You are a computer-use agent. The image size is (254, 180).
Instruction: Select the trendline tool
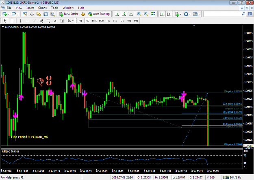point(35,21)
